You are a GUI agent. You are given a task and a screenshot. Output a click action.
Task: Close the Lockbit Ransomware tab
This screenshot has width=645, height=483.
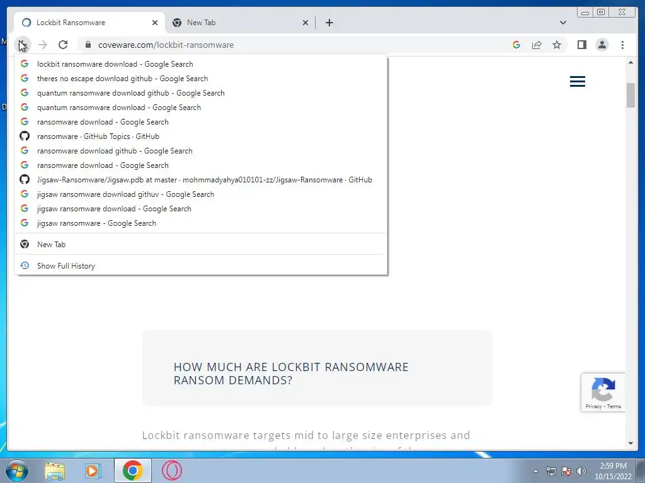point(155,23)
